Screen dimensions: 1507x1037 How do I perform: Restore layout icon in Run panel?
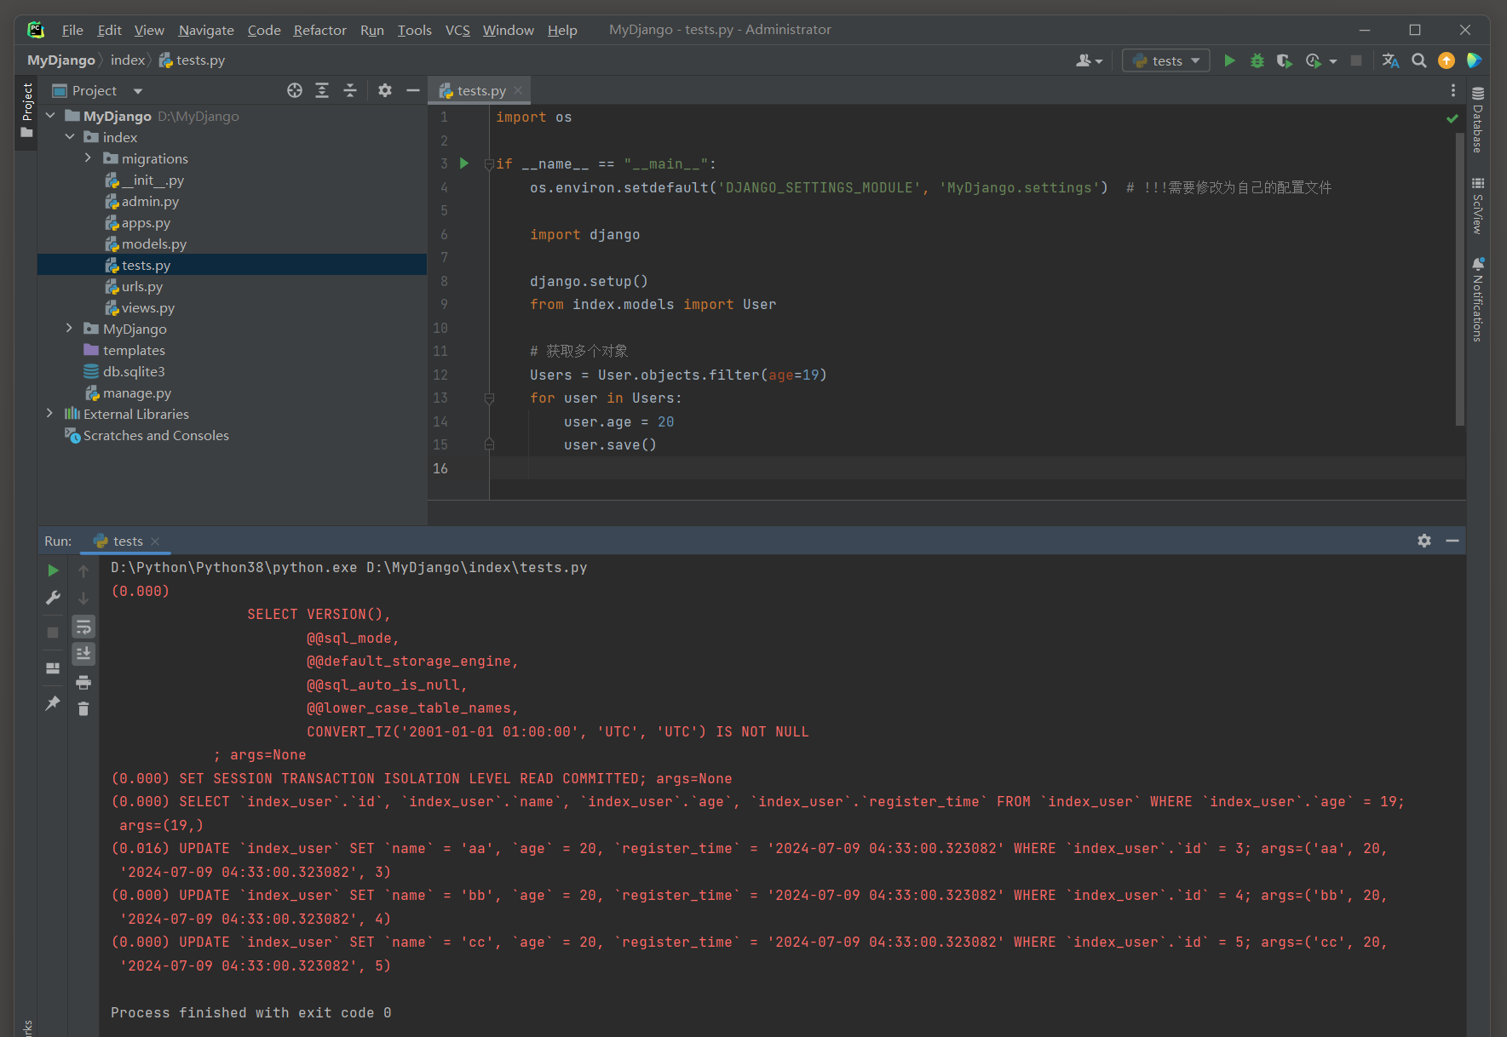click(53, 668)
